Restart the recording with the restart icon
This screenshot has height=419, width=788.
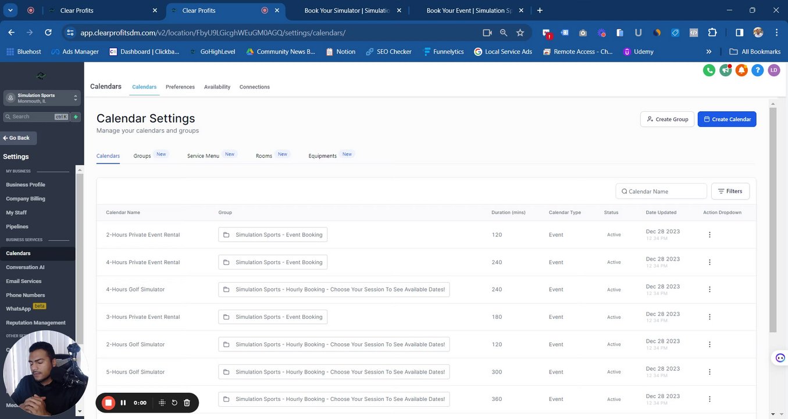(x=174, y=403)
